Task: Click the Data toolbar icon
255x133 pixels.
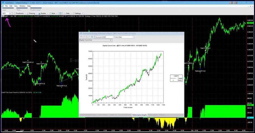Action: coord(65,13)
